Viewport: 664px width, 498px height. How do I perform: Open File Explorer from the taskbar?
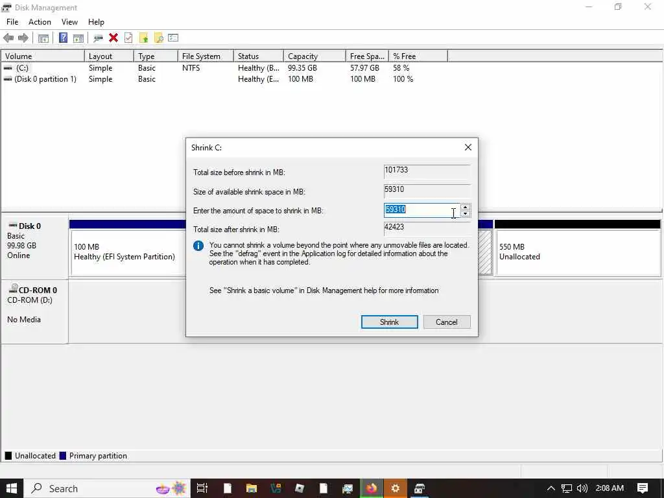[x=252, y=488]
